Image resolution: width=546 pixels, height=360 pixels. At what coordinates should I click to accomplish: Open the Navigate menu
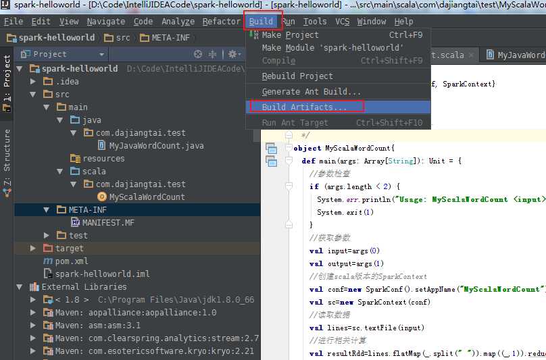pos(106,22)
